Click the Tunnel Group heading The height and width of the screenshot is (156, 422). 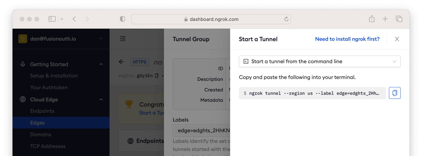(191, 39)
